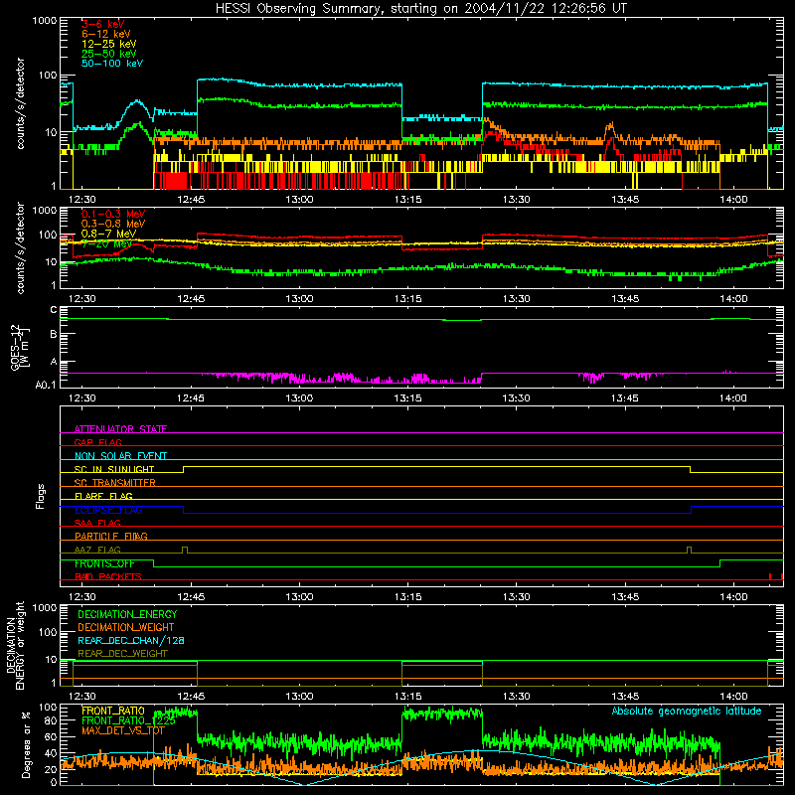Select the ECLIPSE_FLAG label

click(108, 510)
